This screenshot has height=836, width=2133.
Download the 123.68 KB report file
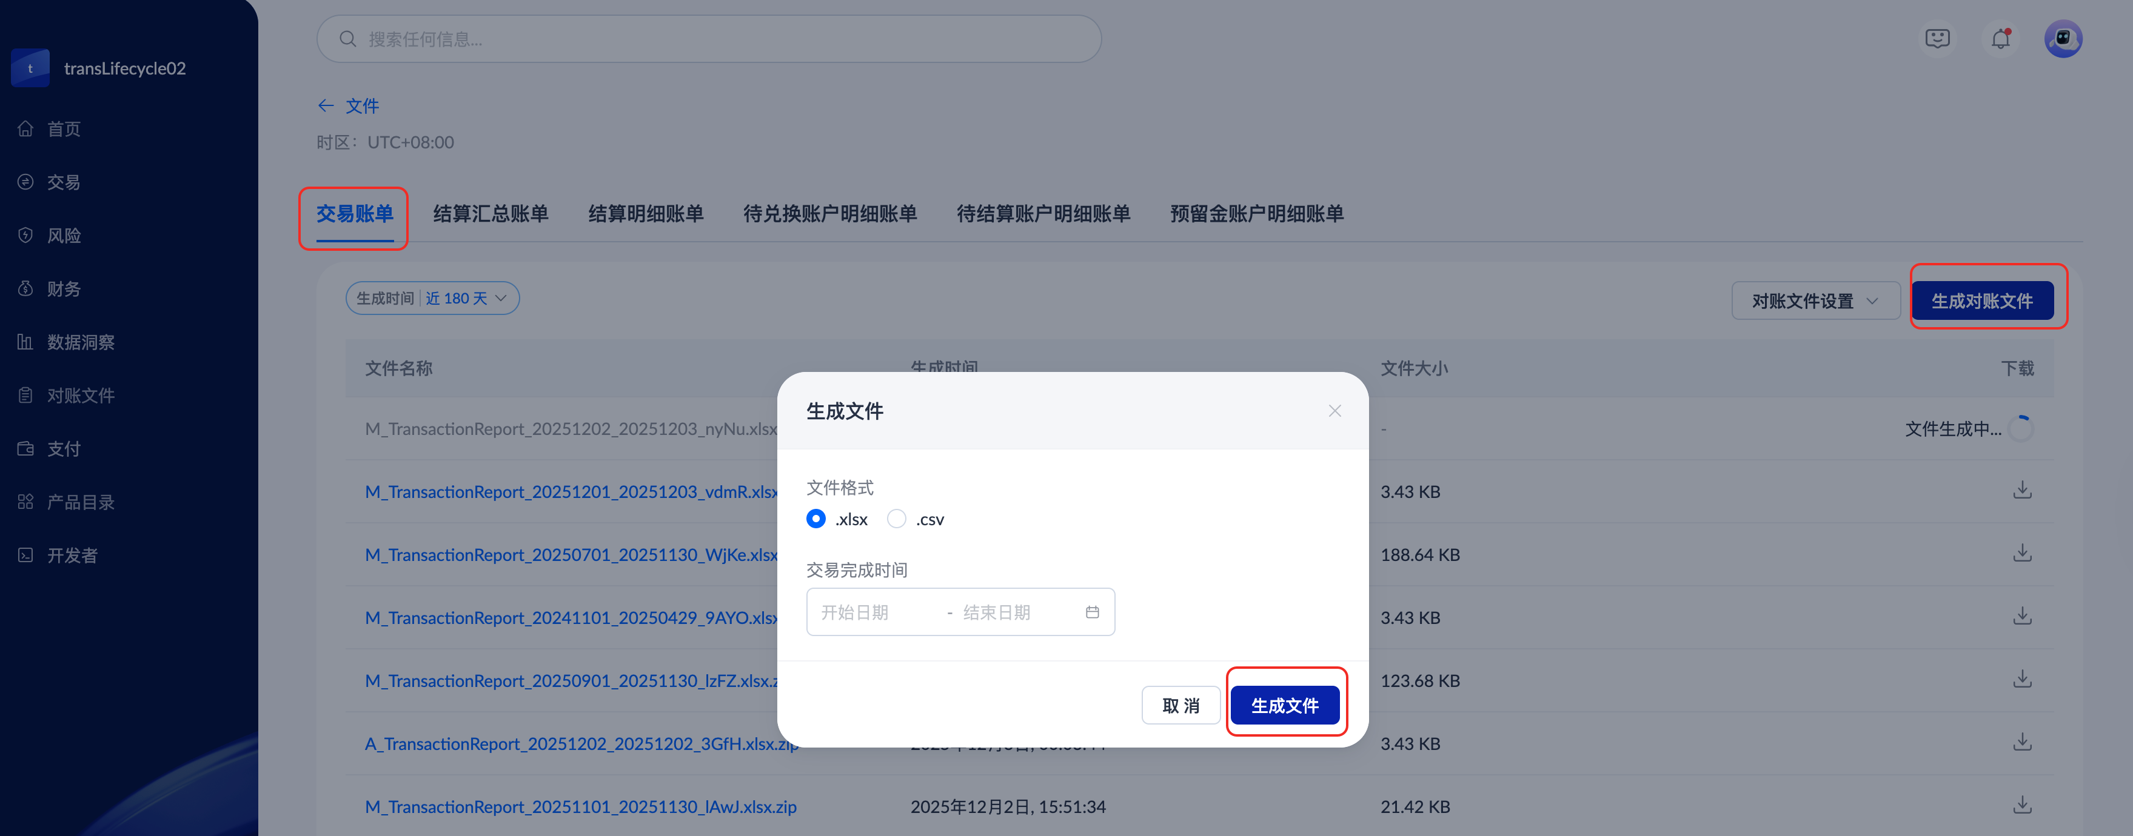click(2021, 680)
